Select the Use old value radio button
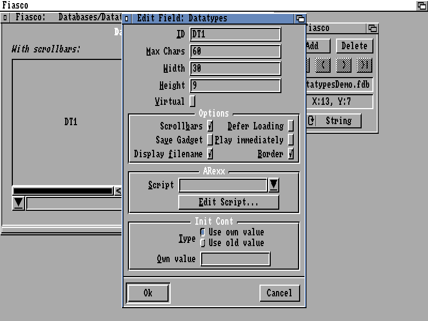 (x=203, y=243)
